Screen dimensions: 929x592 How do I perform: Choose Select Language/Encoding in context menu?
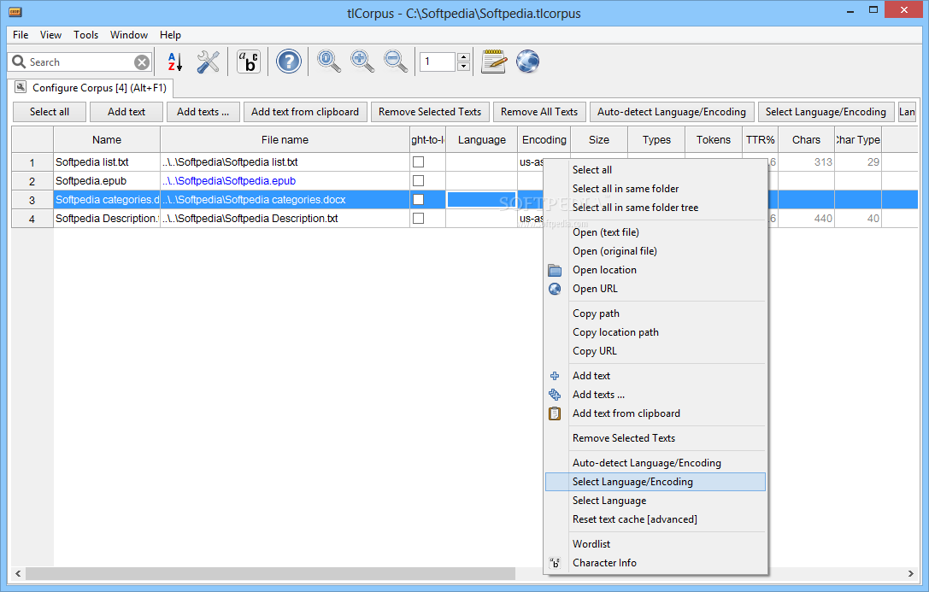(x=656, y=482)
